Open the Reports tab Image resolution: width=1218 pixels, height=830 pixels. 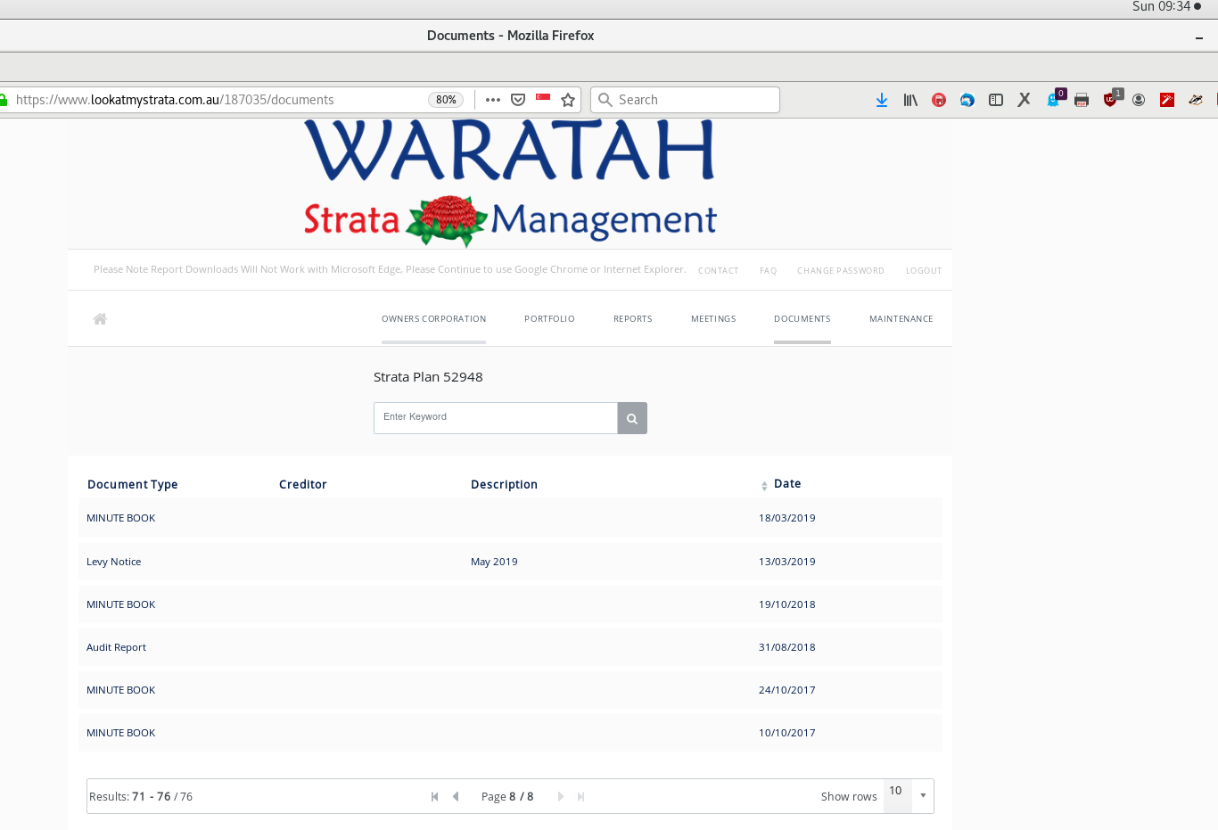[633, 319]
